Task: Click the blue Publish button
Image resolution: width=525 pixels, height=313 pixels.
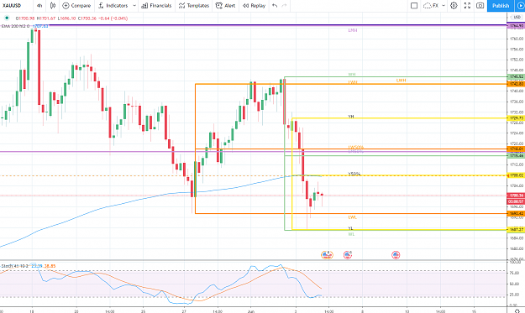Action: point(501,5)
